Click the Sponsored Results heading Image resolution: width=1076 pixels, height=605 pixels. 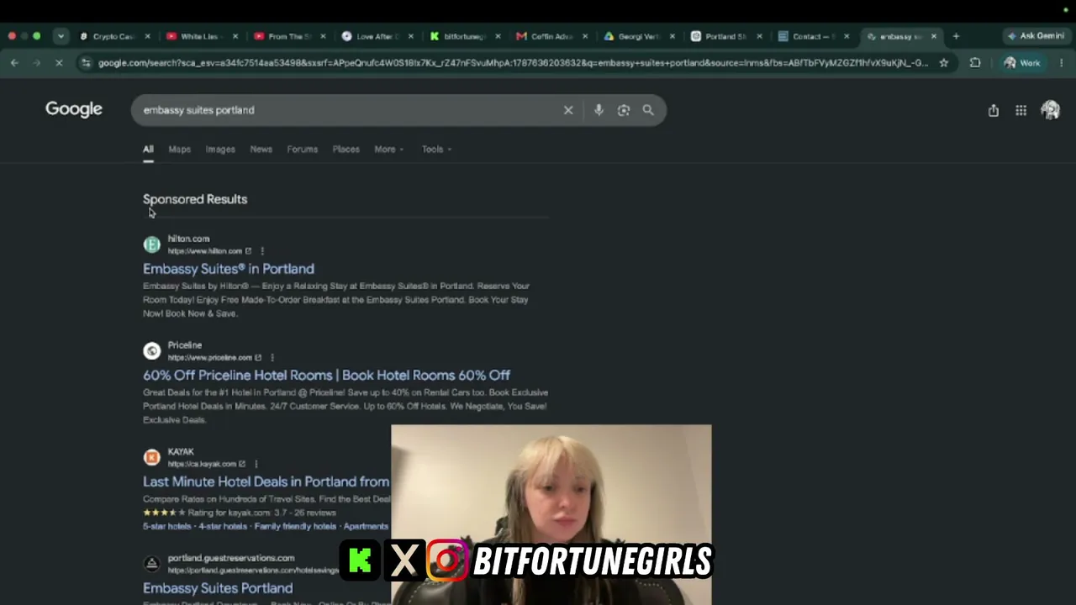195,199
